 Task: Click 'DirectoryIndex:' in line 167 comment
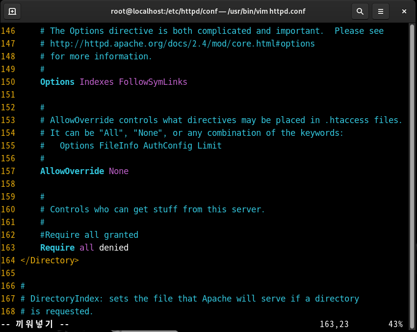coord(67,299)
